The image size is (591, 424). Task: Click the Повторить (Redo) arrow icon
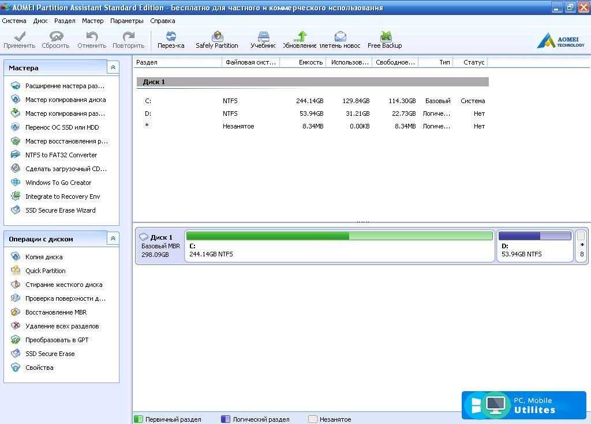point(129,36)
